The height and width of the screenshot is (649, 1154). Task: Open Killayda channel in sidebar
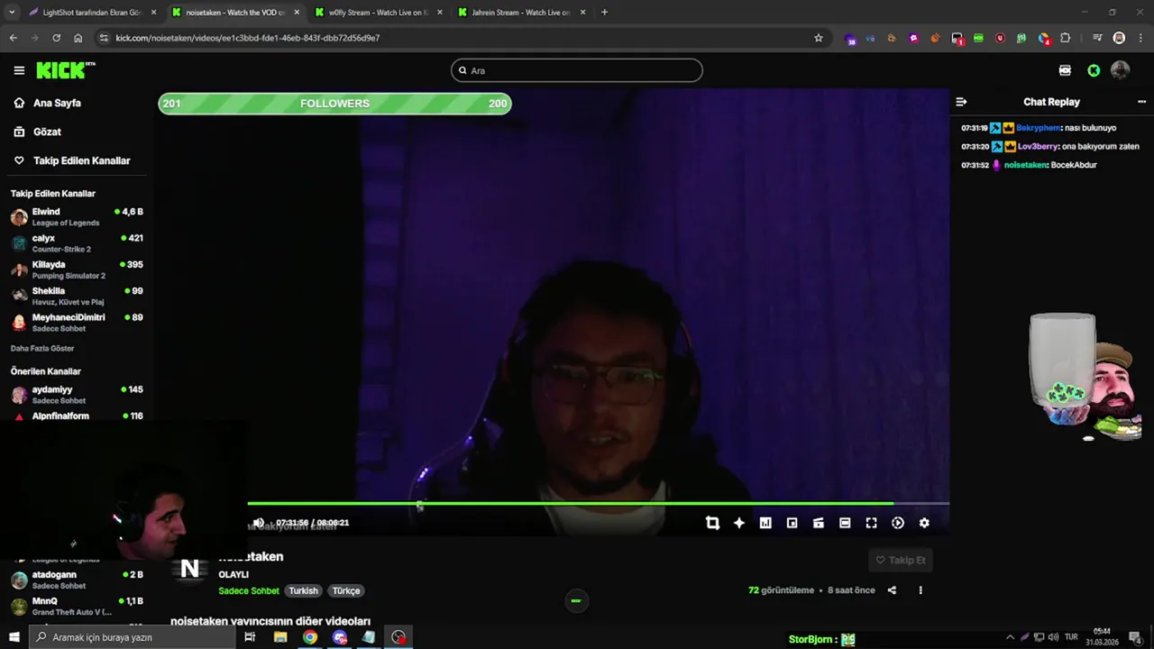click(77, 270)
